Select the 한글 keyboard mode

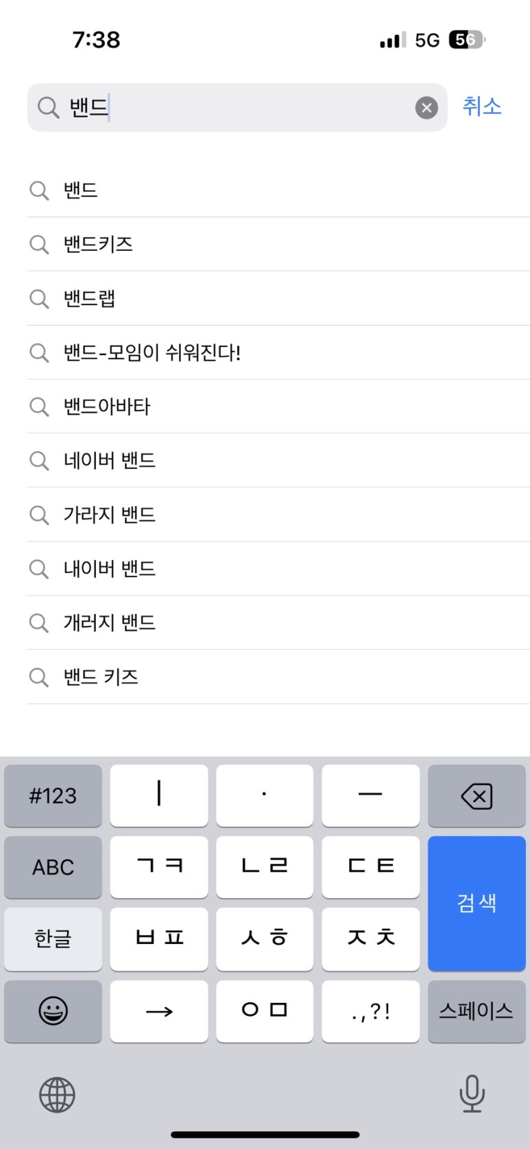point(53,939)
